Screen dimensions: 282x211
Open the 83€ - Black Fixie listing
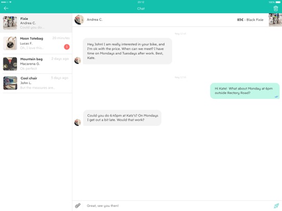250,20
